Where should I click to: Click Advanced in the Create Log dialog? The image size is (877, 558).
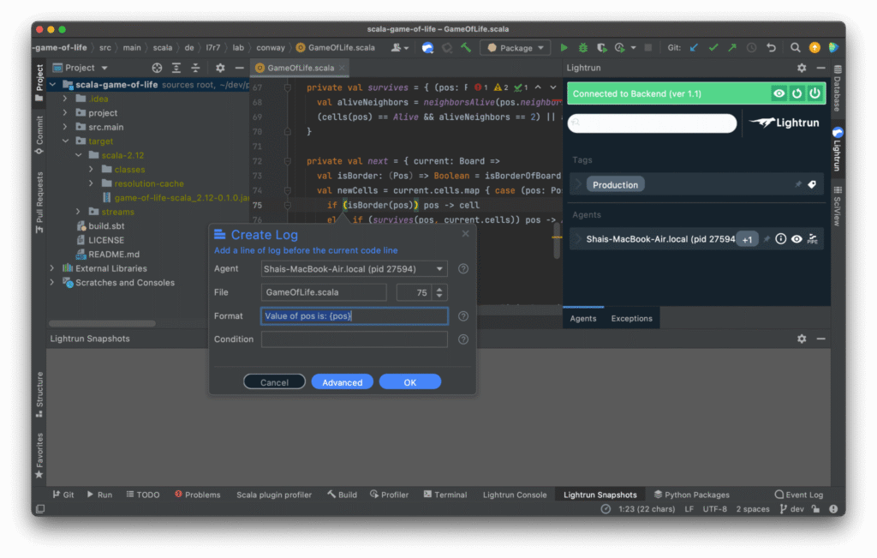pos(342,382)
